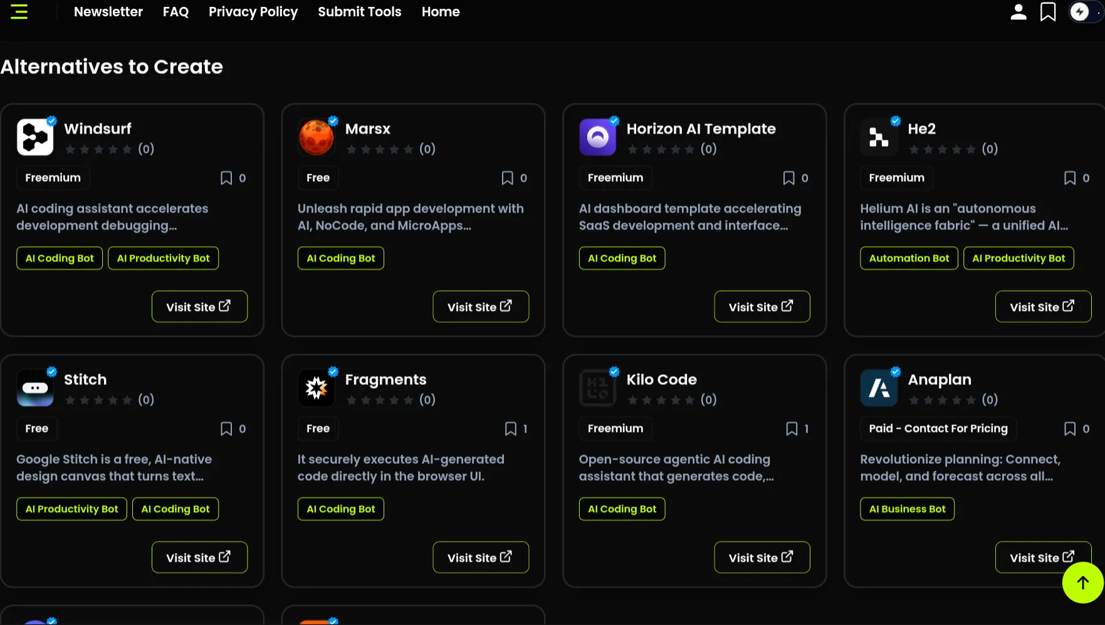Visit Site for Fragments
Image resolution: width=1105 pixels, height=625 pixels.
pyautogui.click(x=481, y=557)
